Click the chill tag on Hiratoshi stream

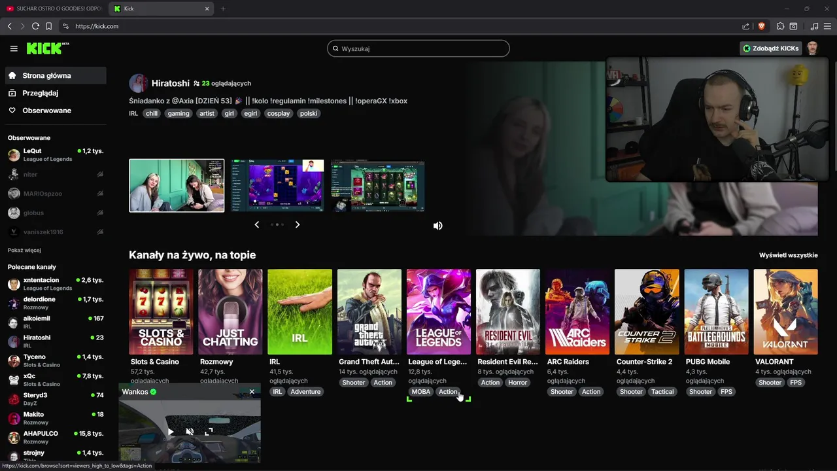152,113
